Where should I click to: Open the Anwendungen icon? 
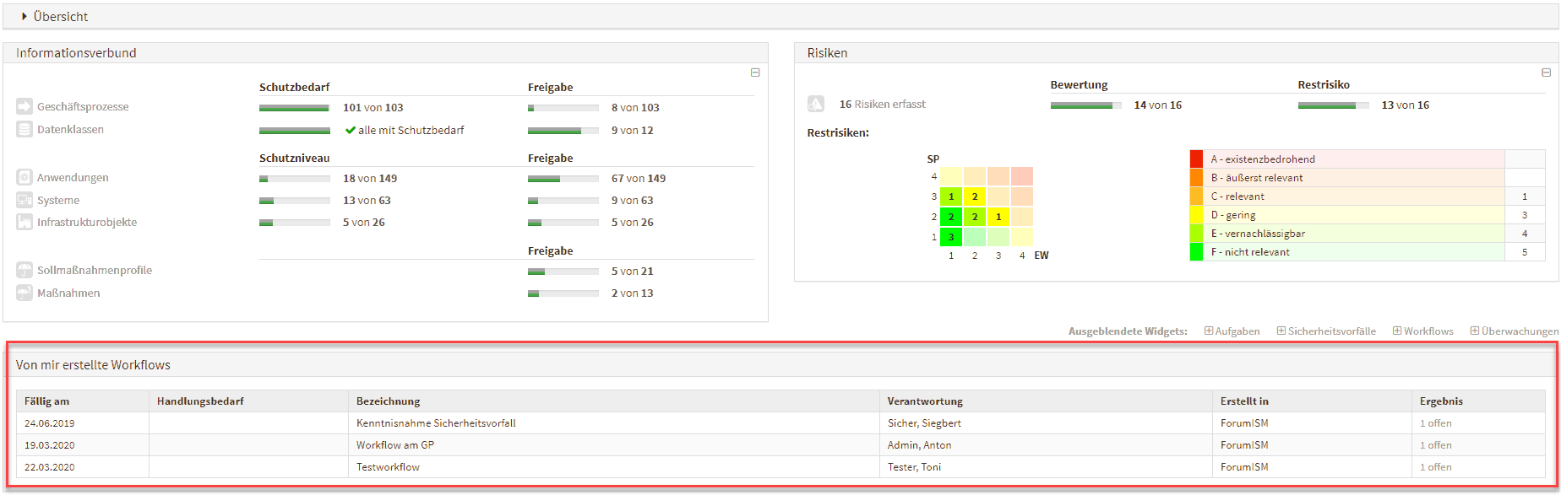24,177
